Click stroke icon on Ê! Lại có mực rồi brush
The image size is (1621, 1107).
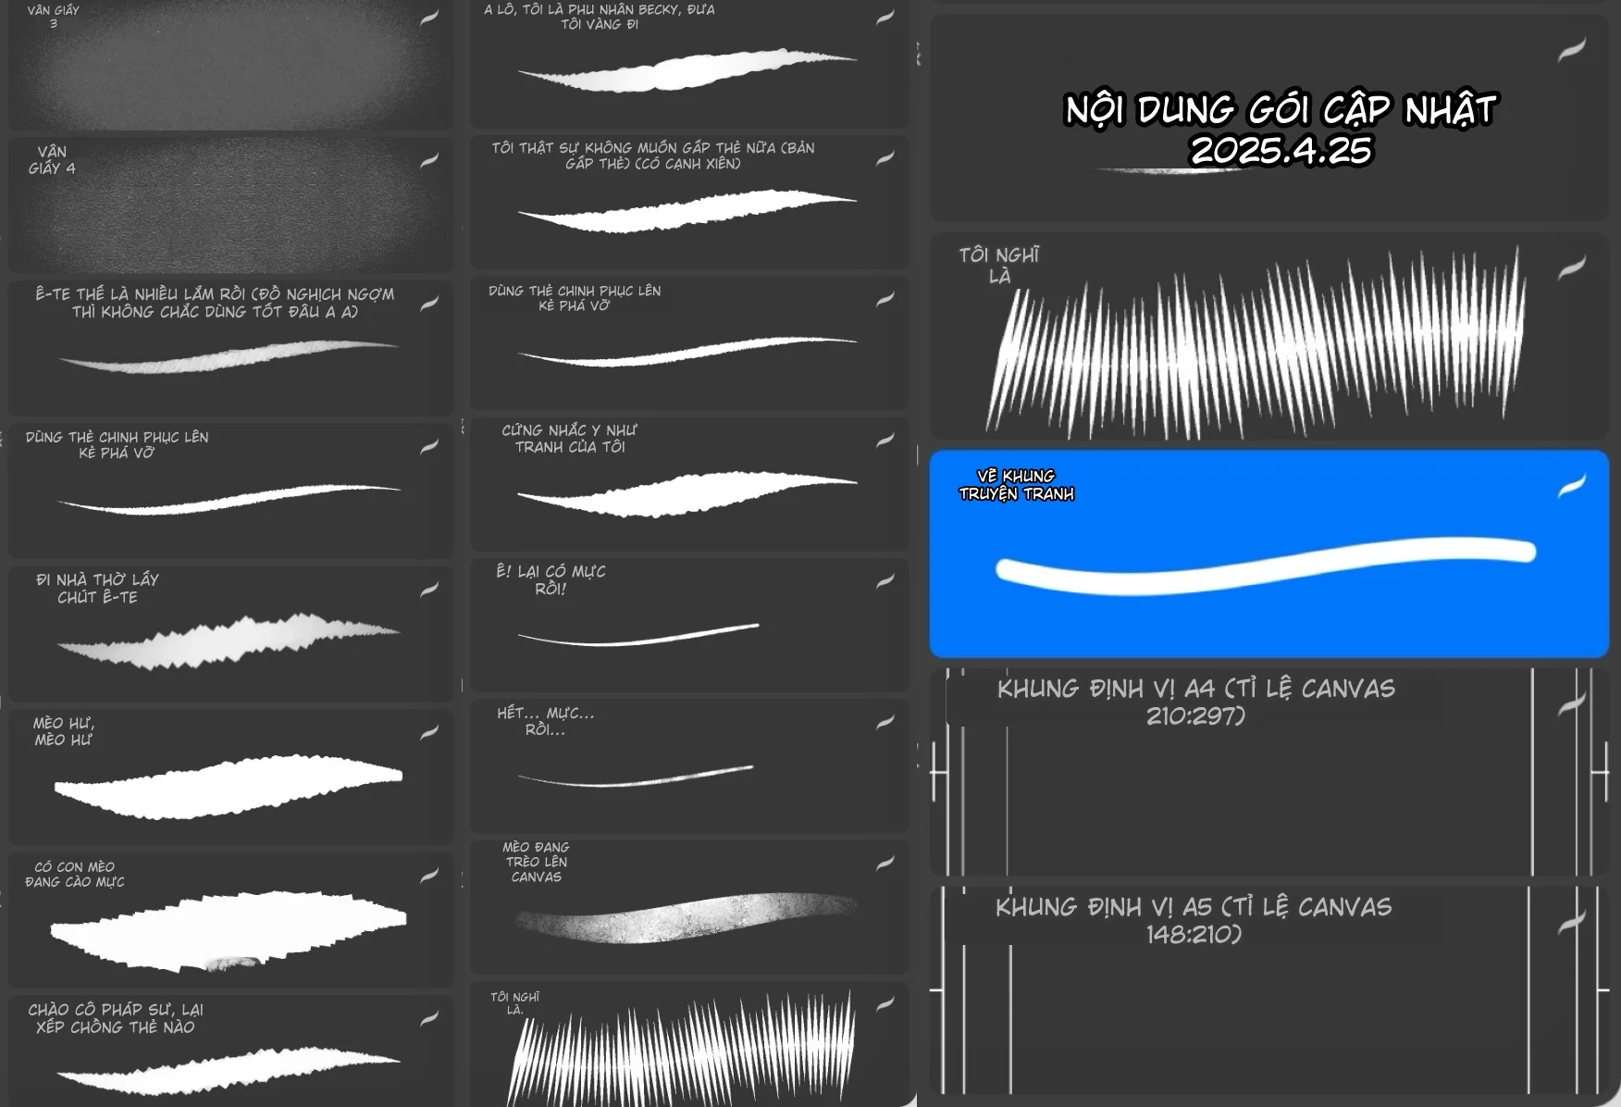pos(885,581)
